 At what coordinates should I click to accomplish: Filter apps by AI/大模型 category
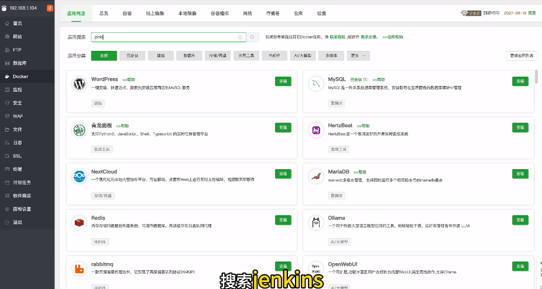click(303, 56)
